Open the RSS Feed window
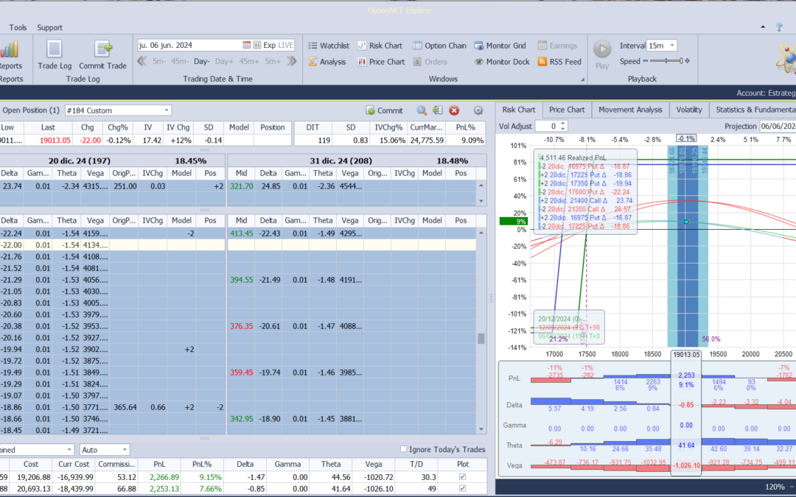The width and height of the screenshot is (796, 497). tap(559, 62)
